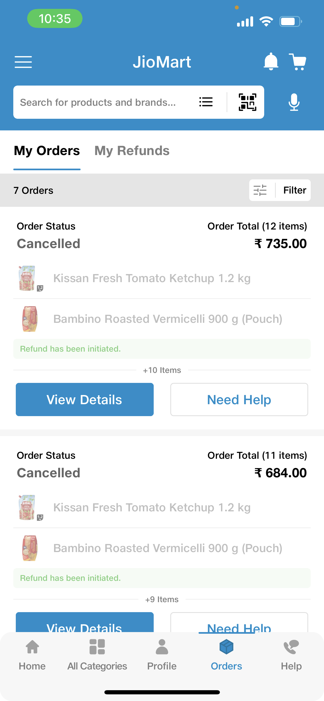Open the hamburger side menu
324x701 pixels.
point(23,62)
